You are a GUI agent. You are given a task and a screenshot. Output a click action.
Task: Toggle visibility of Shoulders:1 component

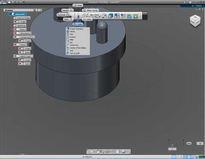point(15,33)
